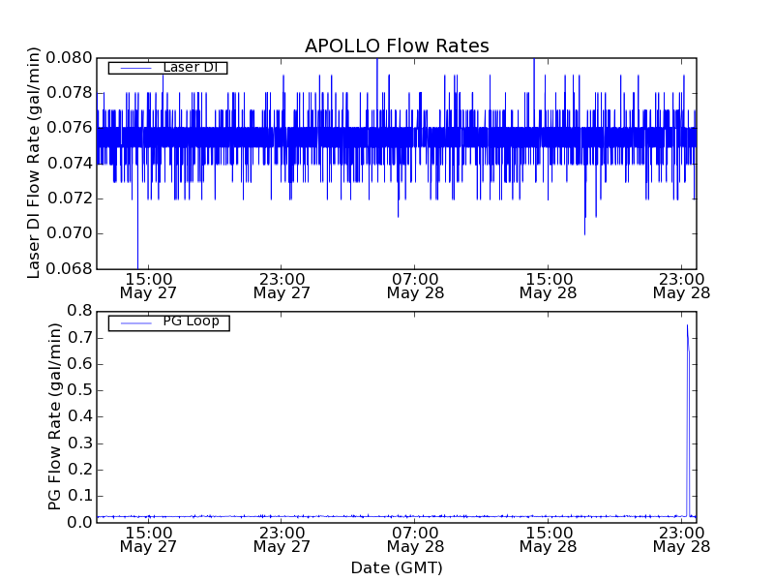774x581 pixels.
Task: Click the blue line sample in Laser DI legend
Action: click(134, 68)
